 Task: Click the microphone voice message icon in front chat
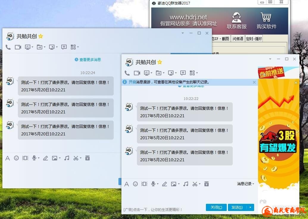(x=153, y=184)
